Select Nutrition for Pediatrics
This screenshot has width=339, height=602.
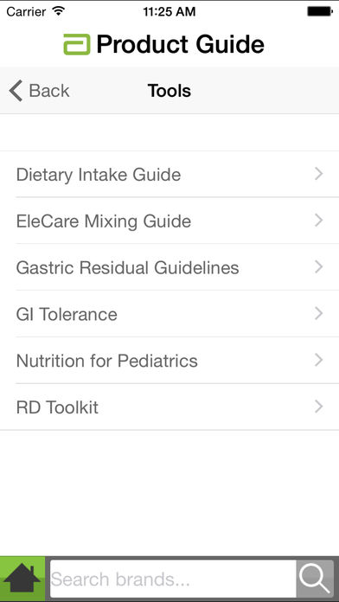169,361
